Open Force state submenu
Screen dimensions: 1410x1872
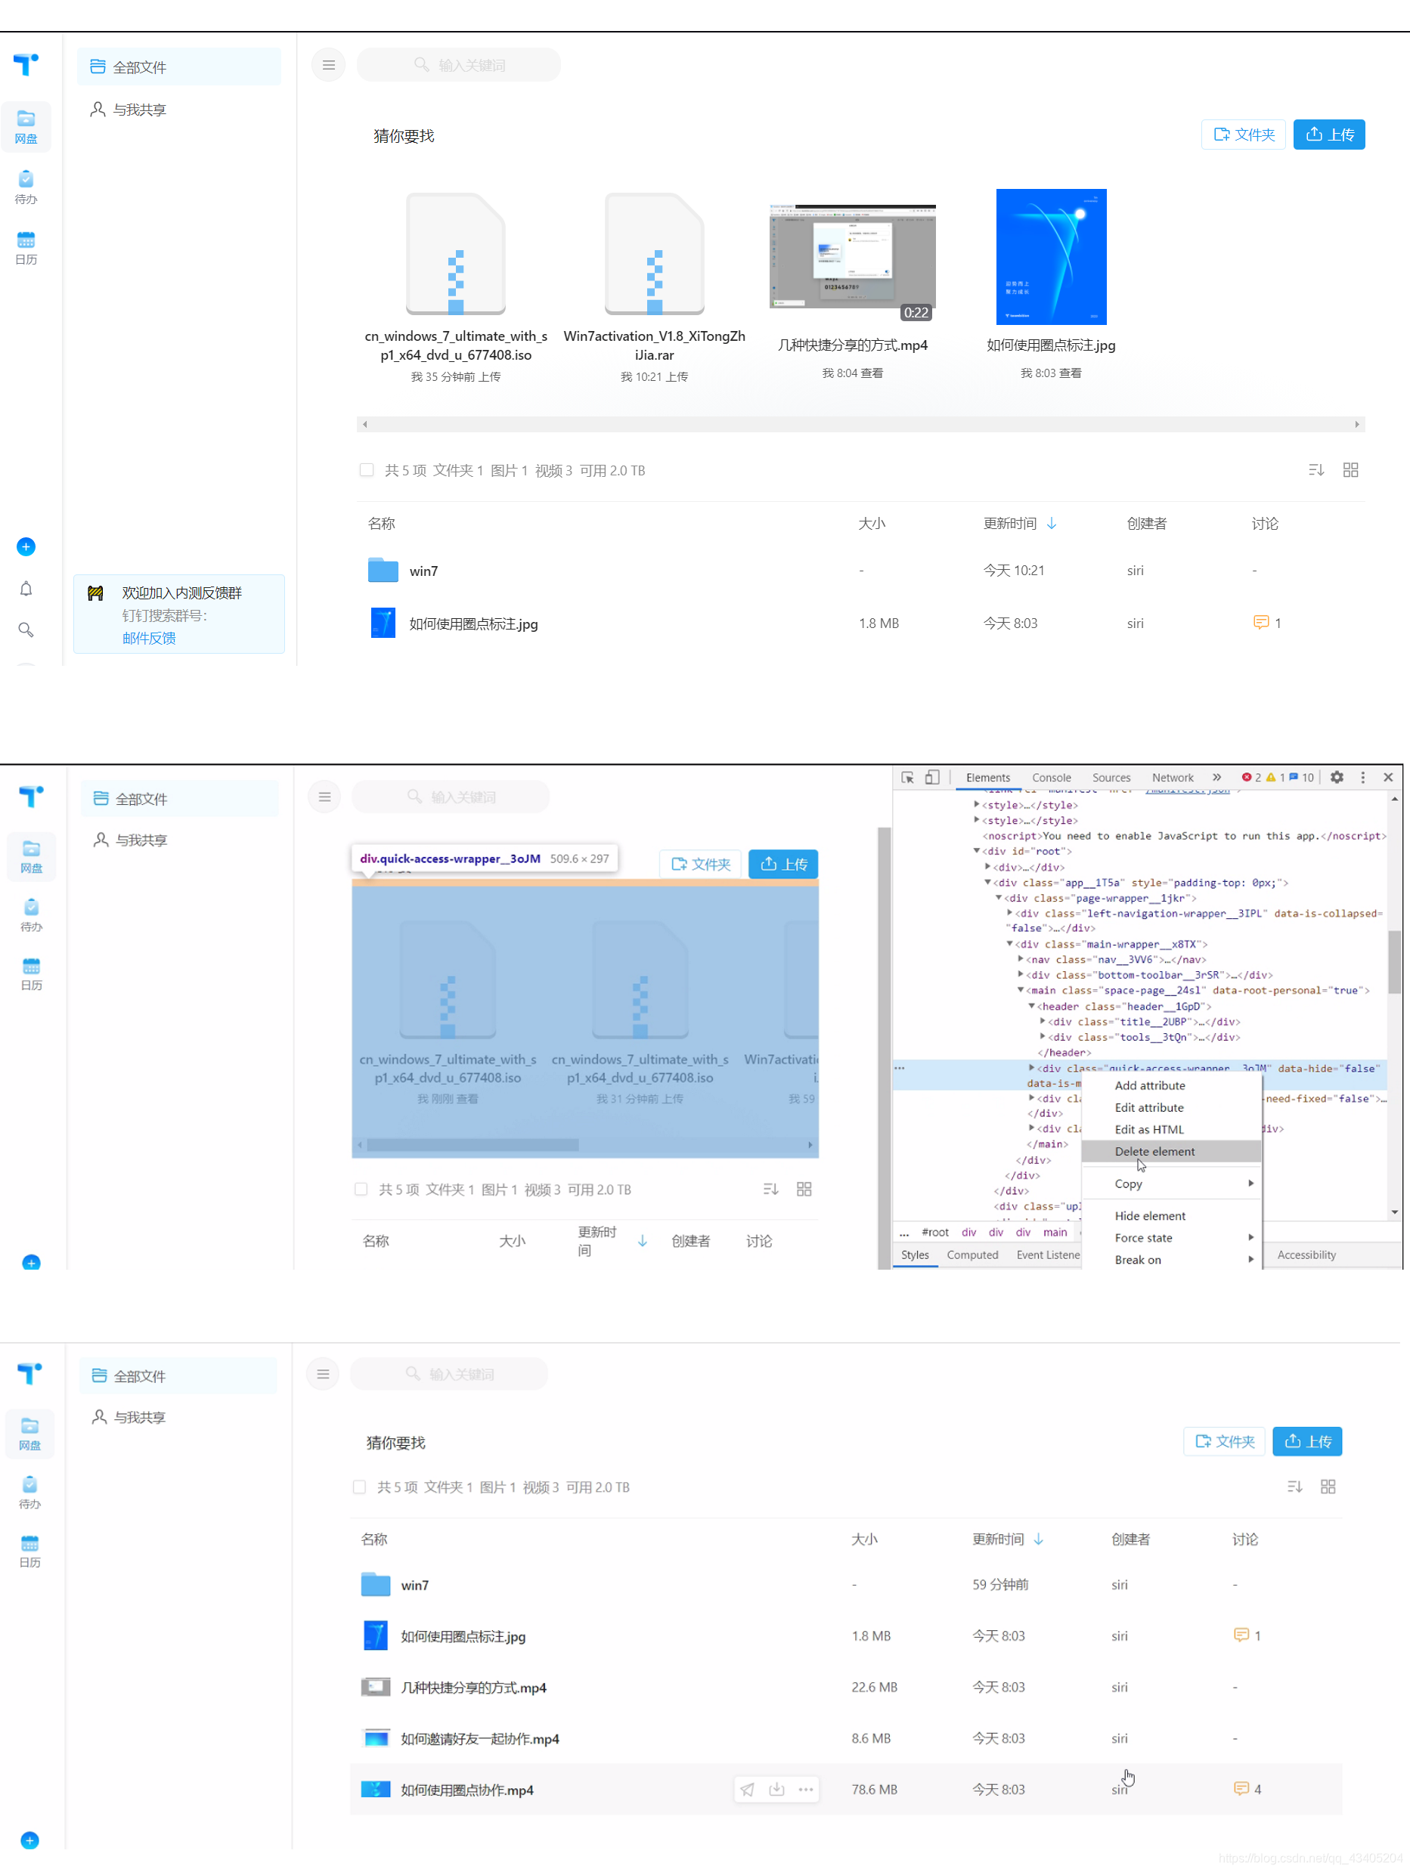[x=1171, y=1237]
